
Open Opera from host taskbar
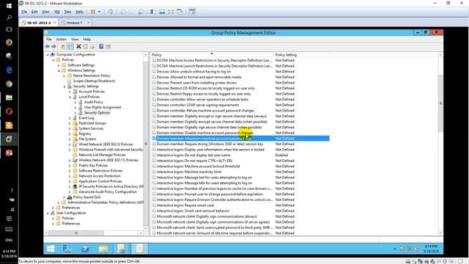click(9, 111)
